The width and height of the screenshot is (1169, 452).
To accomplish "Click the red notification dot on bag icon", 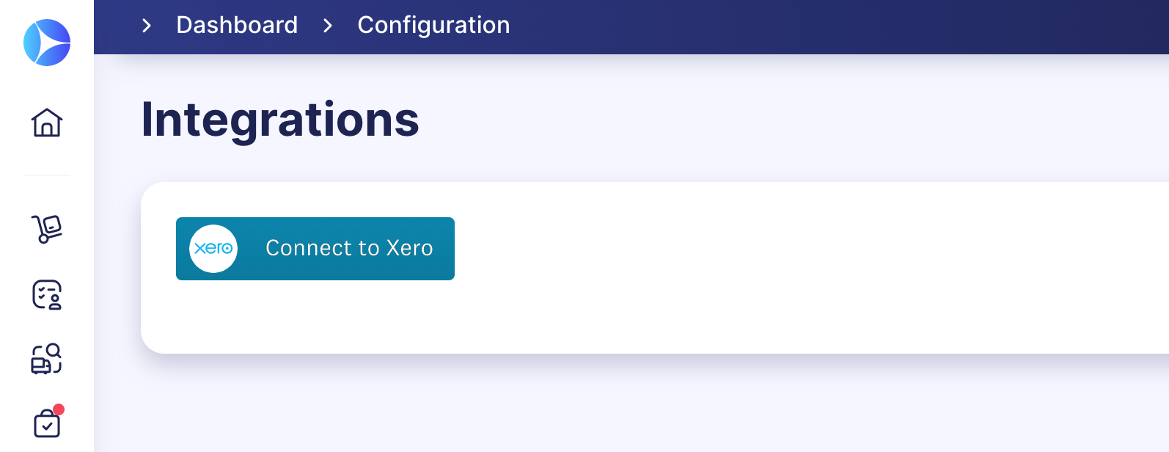I will click(x=59, y=409).
